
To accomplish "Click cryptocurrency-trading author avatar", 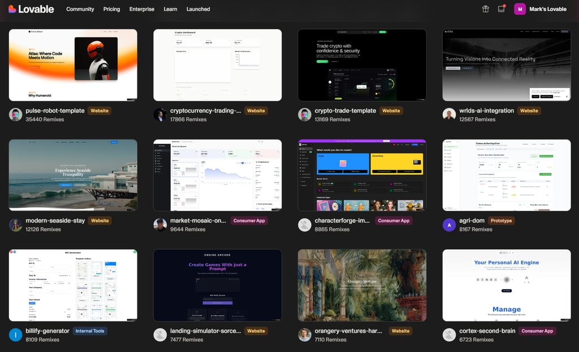I will click(160, 115).
